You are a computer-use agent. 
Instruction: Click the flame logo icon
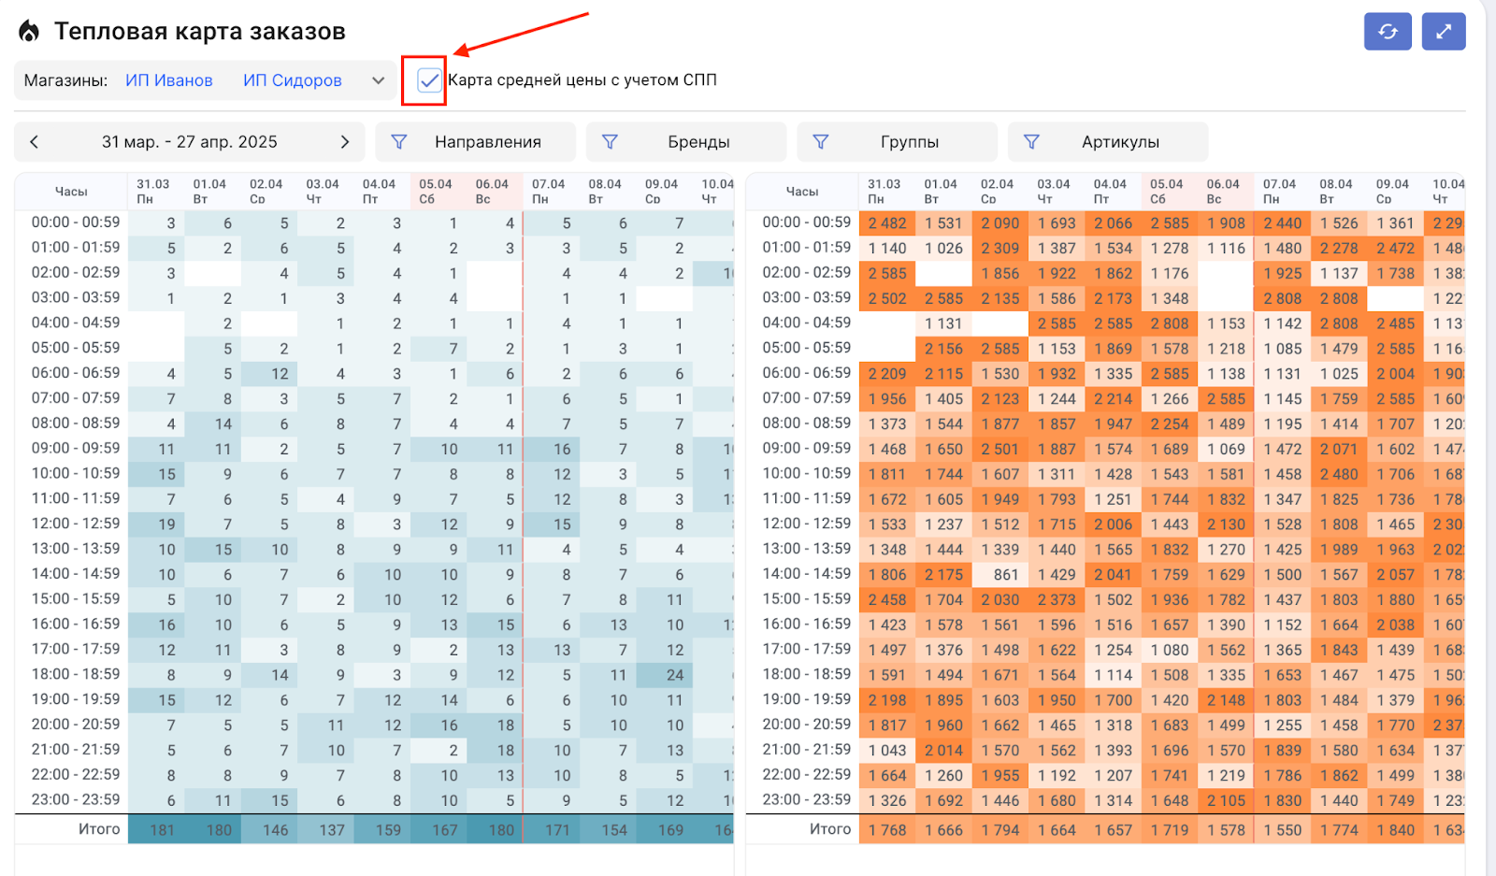pos(30,32)
